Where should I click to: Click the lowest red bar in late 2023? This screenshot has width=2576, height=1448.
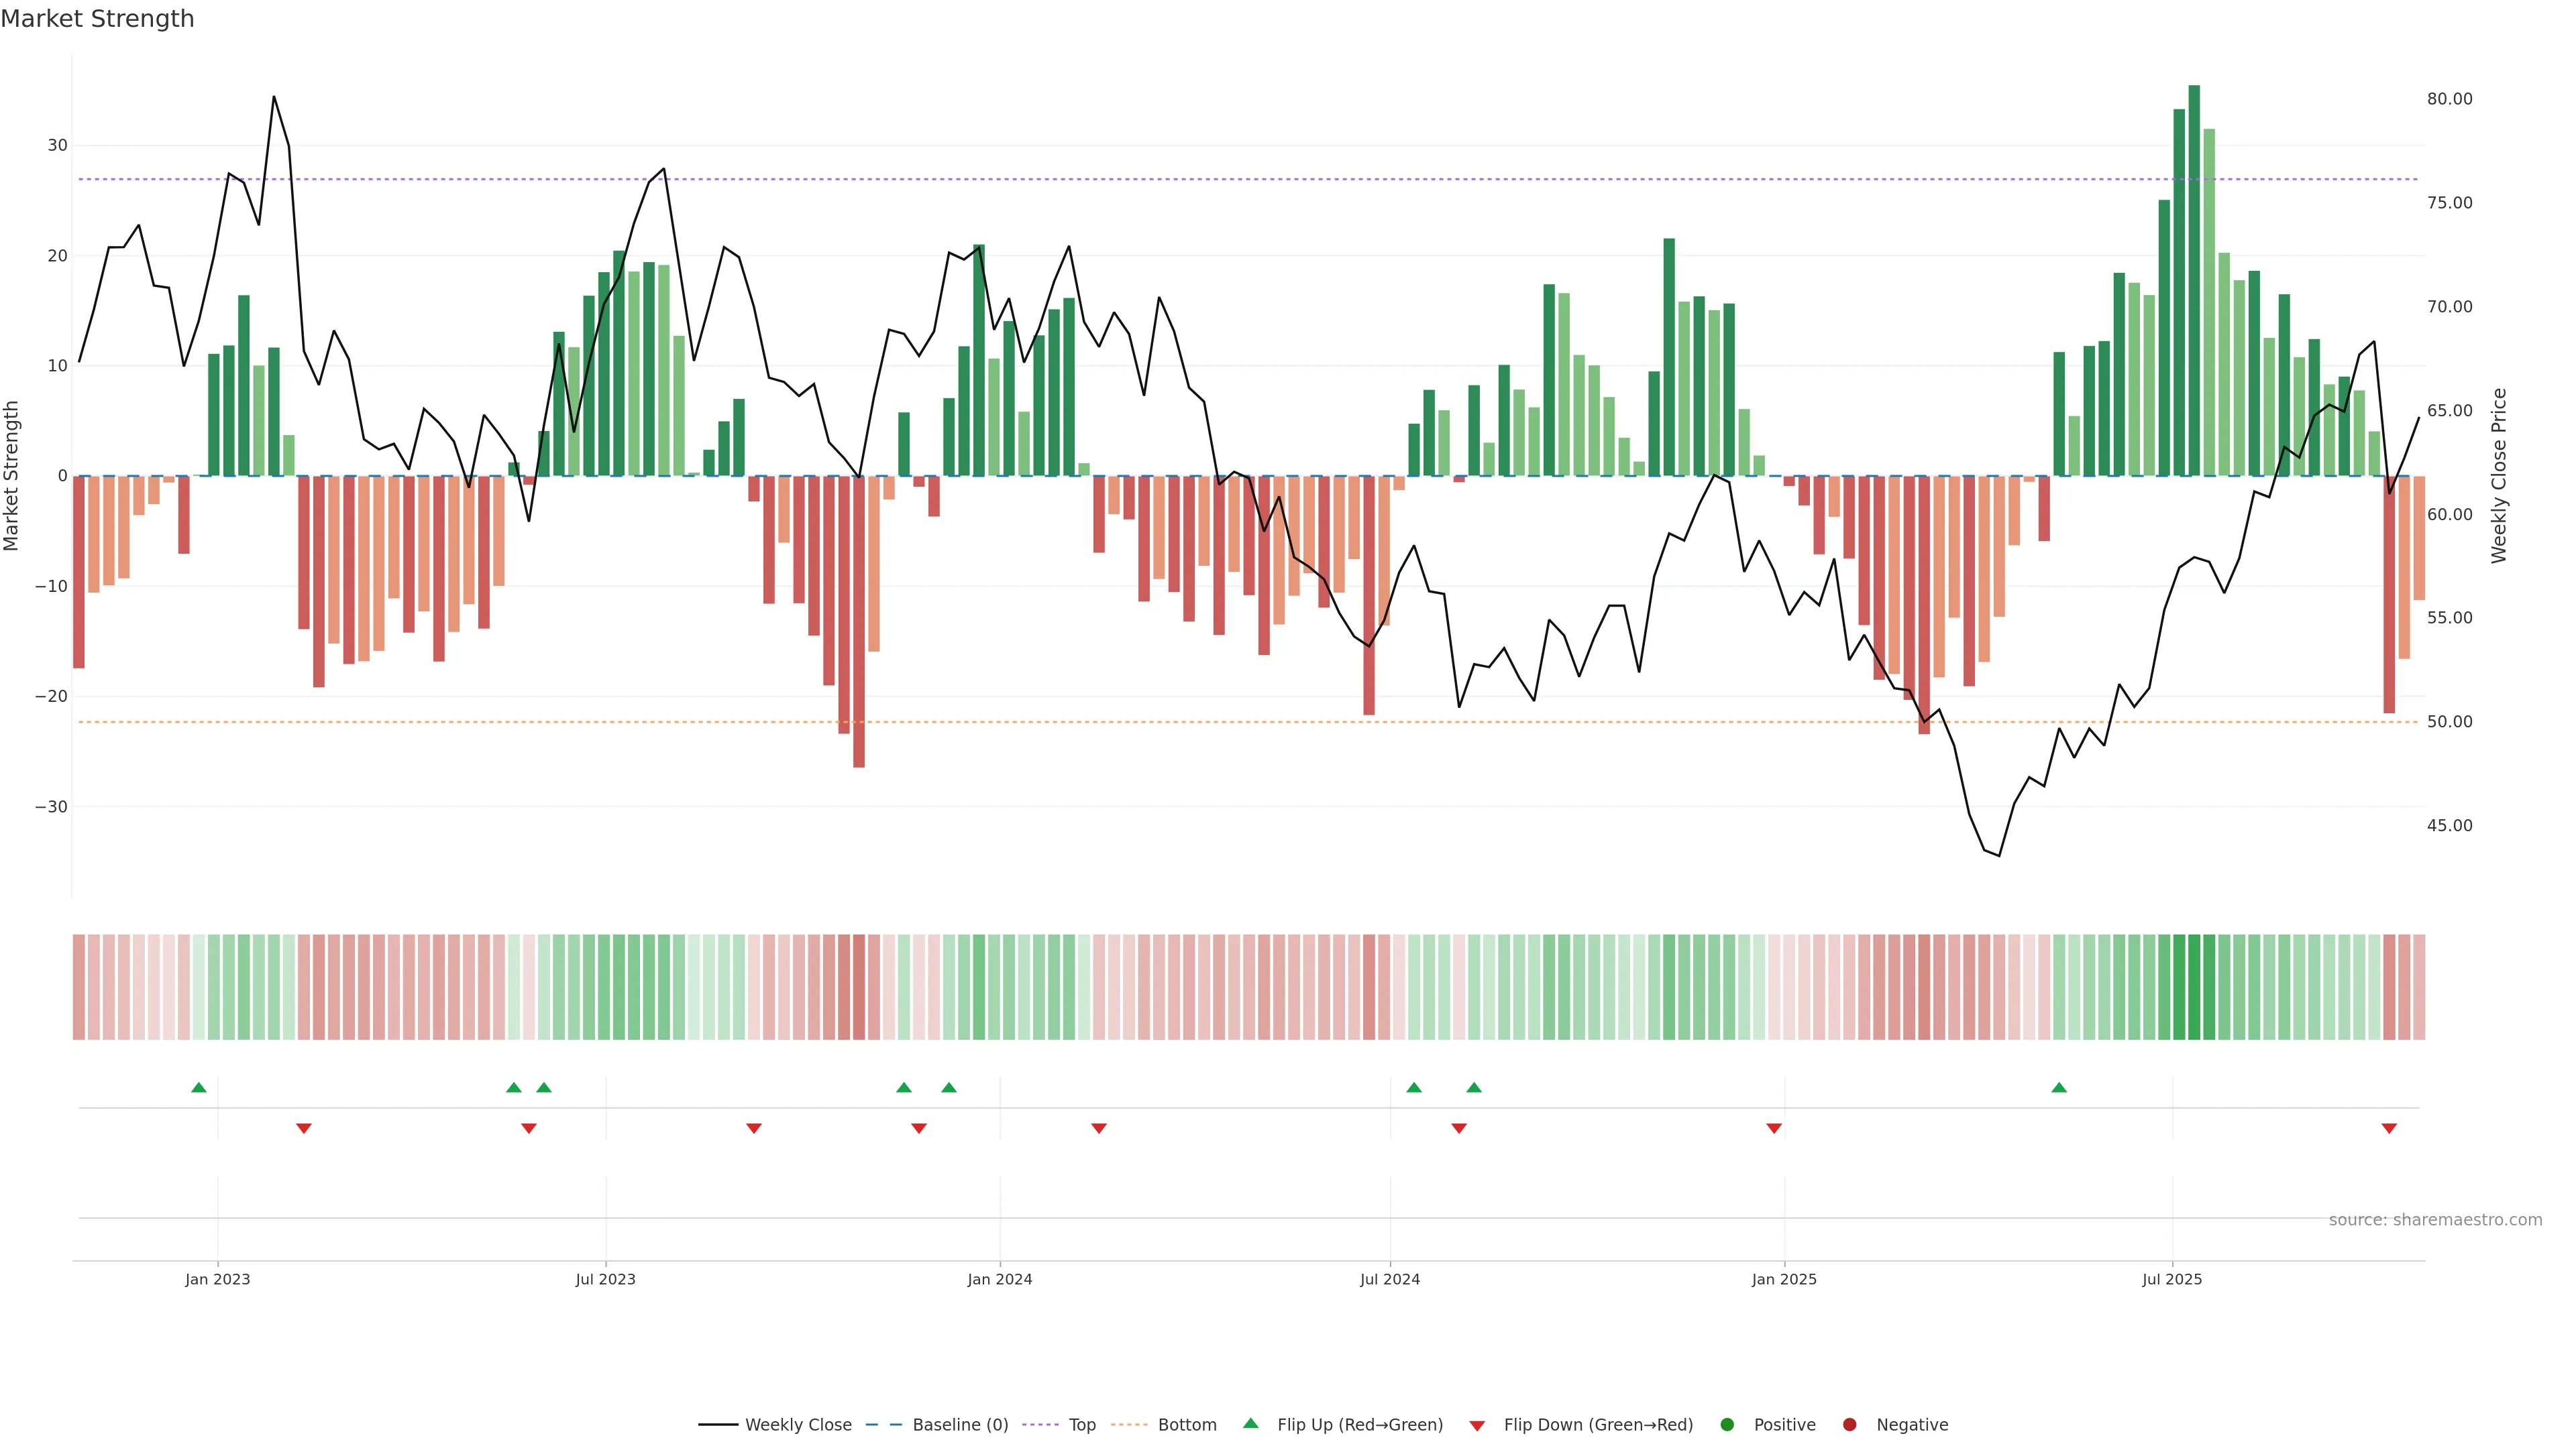coord(859,619)
